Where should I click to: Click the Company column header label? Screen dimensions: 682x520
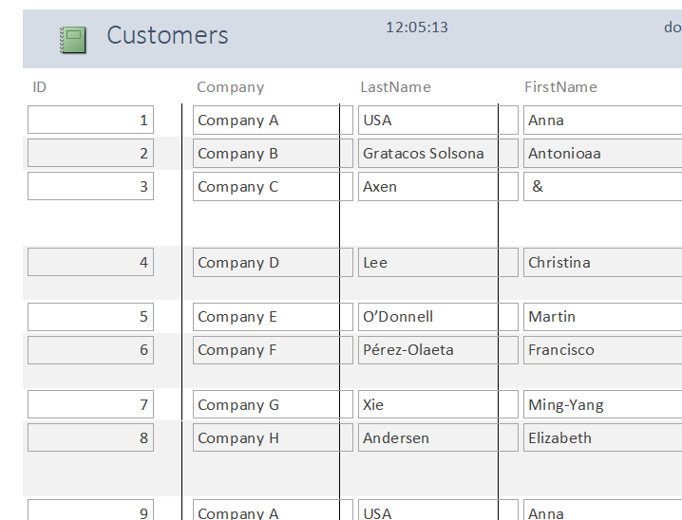coord(230,87)
